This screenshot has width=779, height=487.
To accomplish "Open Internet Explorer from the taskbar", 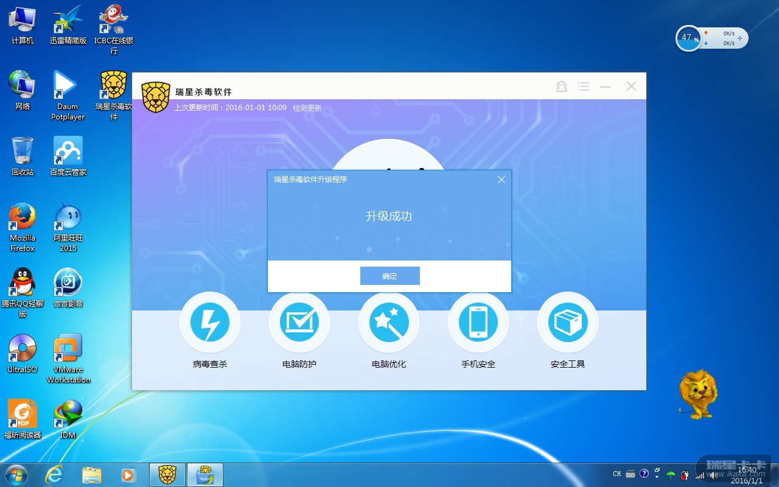I will tap(55, 474).
